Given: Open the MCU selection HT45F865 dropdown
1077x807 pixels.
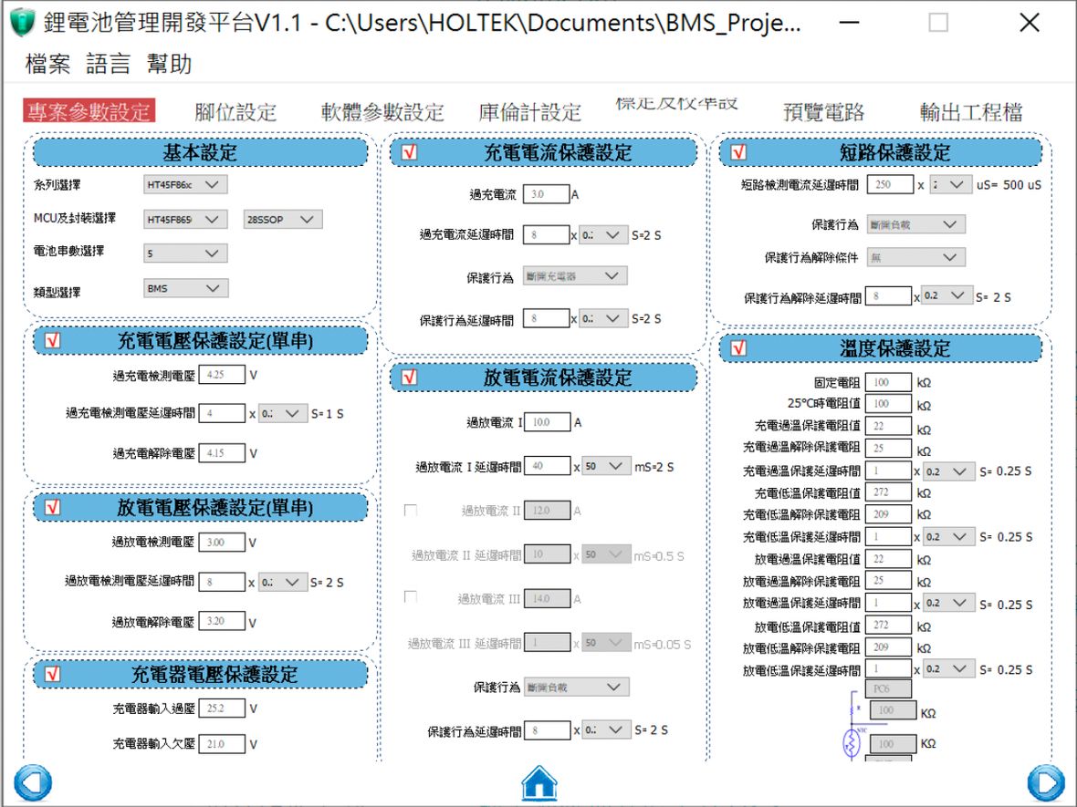Looking at the screenshot, I should click(x=185, y=220).
